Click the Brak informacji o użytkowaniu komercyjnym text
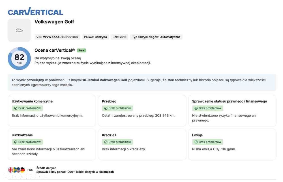 tap(47, 116)
